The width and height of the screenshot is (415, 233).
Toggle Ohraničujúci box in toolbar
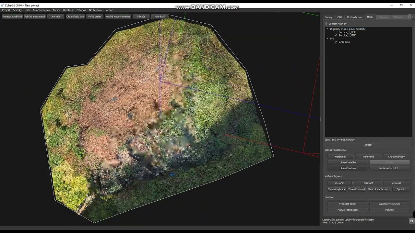75,17
